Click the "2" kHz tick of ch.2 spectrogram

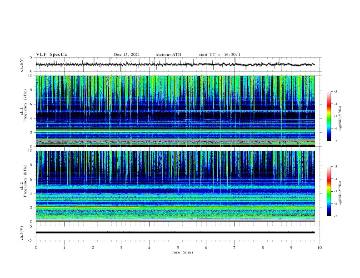pyautogui.click(x=32, y=208)
